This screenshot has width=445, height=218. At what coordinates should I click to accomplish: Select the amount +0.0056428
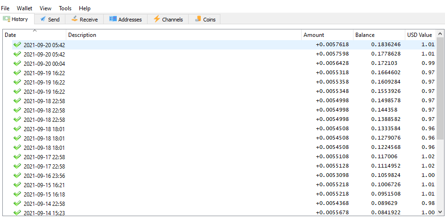click(x=332, y=63)
